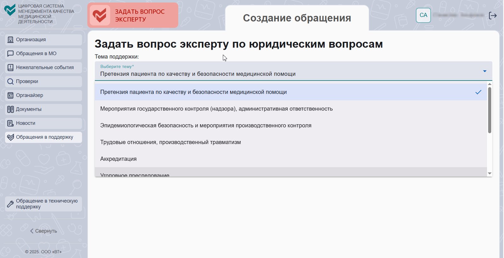Click the Органайзер calendar icon
The image size is (504, 258).
(x=10, y=95)
